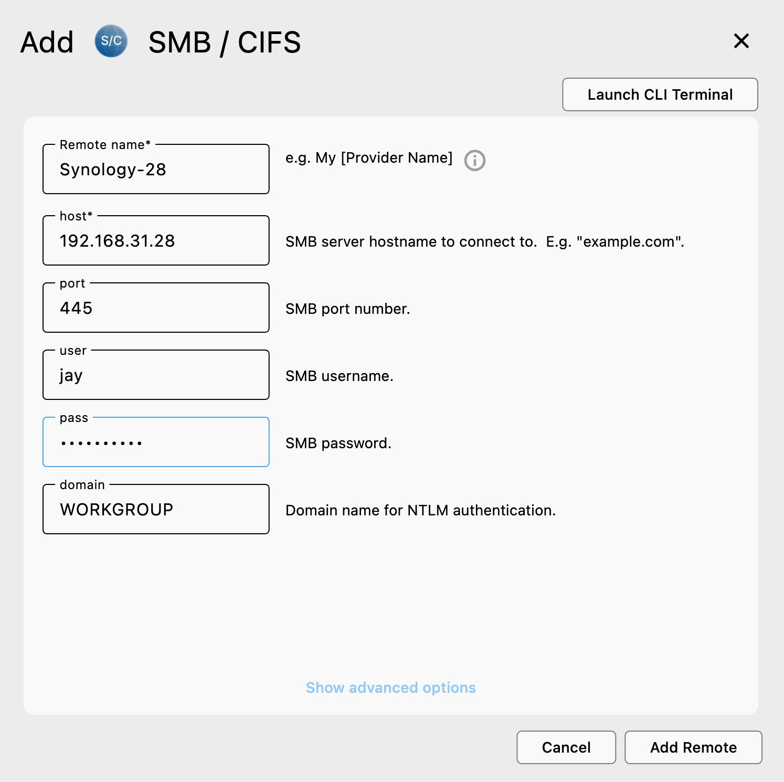Viewport: 784px width, 782px height.
Task: Focus the pass password field
Action: pyautogui.click(x=155, y=442)
